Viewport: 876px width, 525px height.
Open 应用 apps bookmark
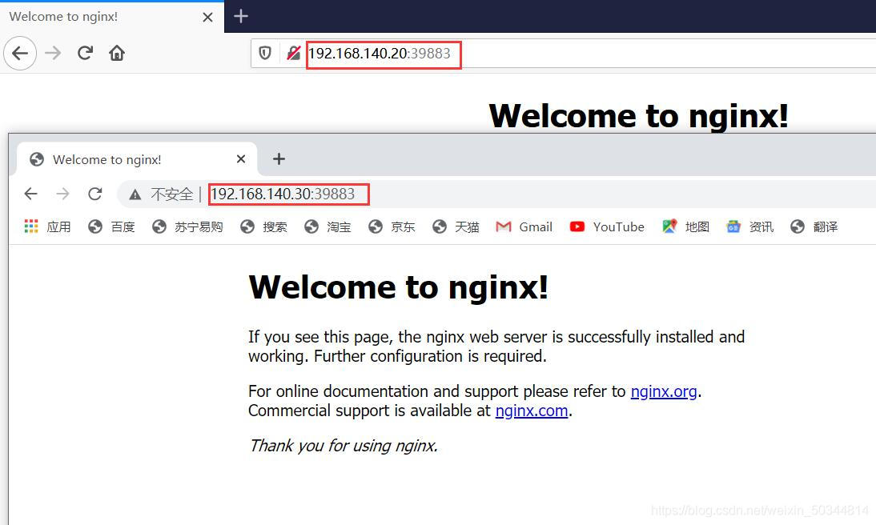click(47, 226)
